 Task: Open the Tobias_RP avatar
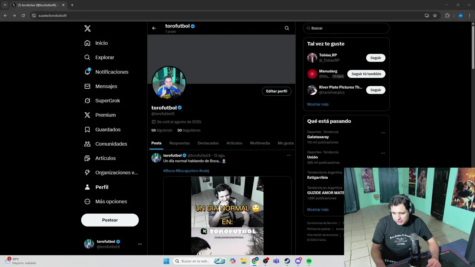tap(312, 58)
